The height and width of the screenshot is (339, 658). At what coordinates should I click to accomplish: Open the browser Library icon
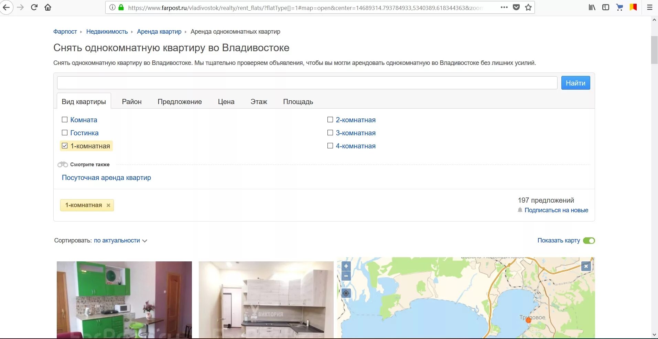coord(592,7)
